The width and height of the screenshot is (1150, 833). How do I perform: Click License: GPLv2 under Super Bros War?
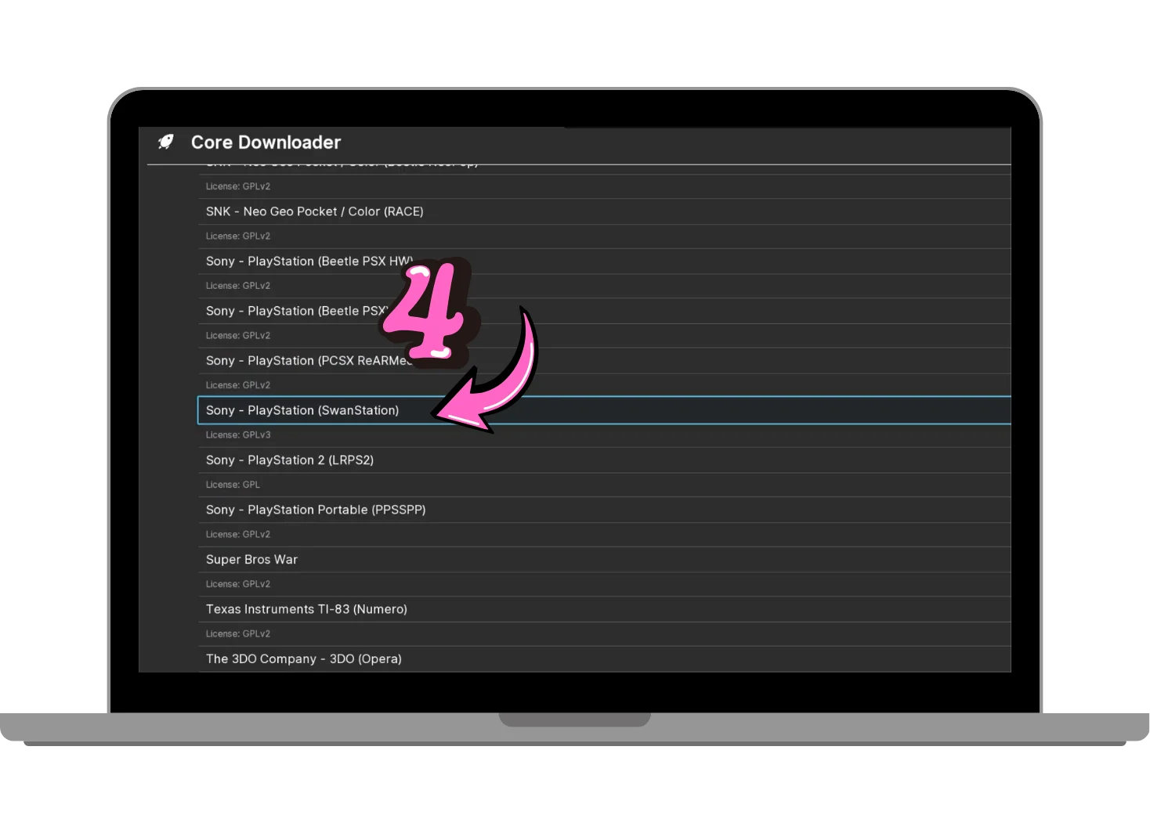point(238,584)
